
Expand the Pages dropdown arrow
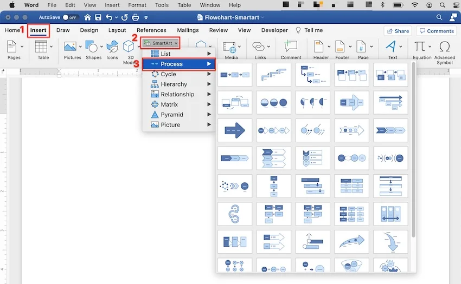22,47
